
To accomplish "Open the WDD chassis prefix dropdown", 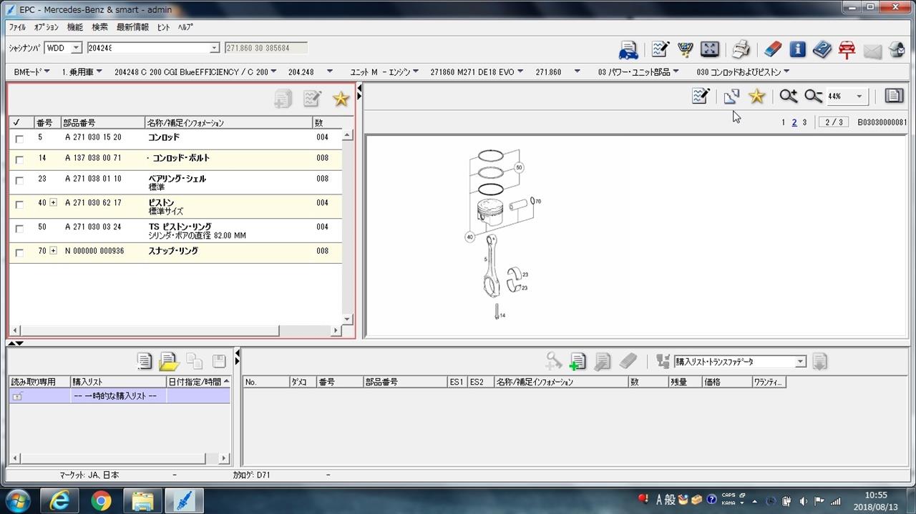I will tap(77, 48).
